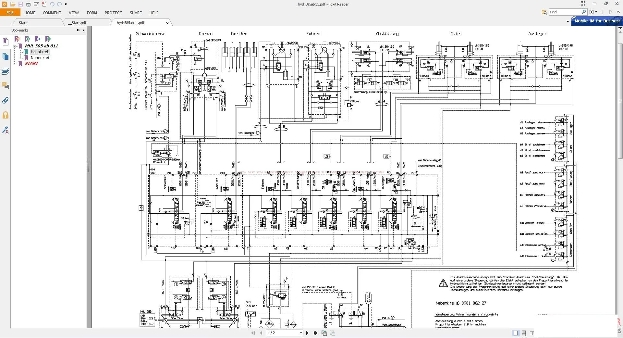Open the VIEW ribbon tab
The height and width of the screenshot is (338, 623).
point(74,13)
